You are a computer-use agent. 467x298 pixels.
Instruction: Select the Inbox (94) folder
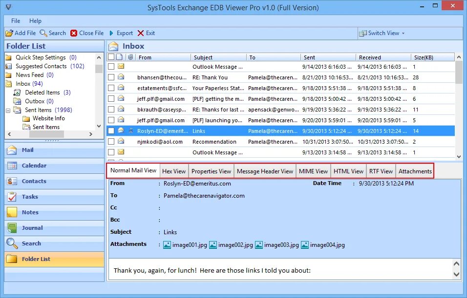click(29, 84)
